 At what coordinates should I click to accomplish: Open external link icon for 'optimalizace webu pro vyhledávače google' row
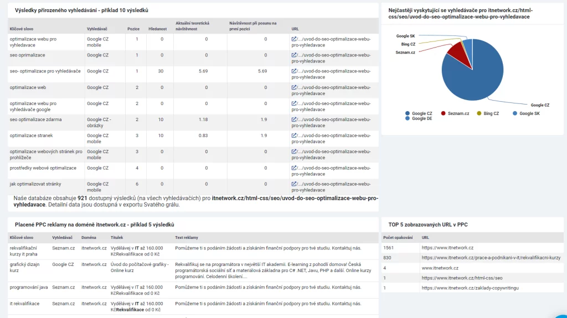coord(293,103)
